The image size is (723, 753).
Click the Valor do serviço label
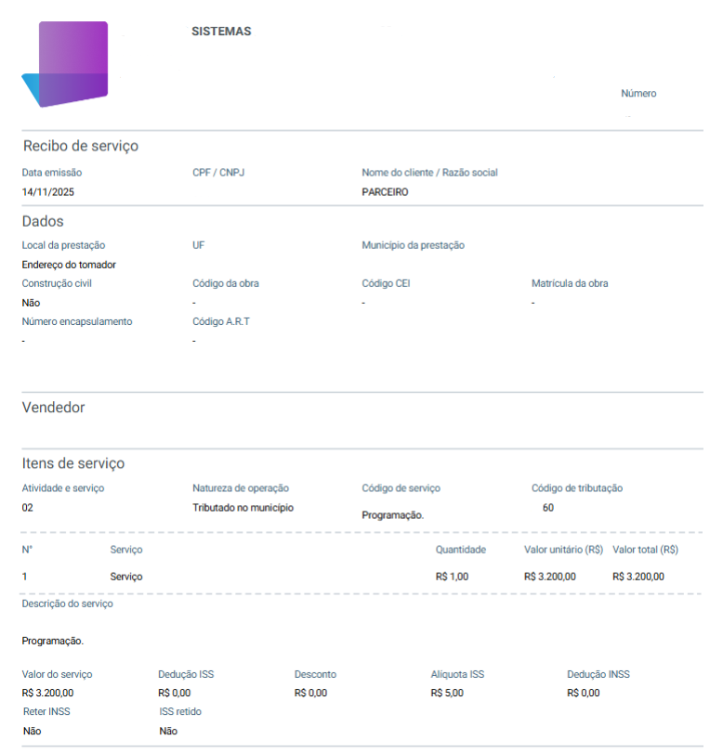point(57,674)
